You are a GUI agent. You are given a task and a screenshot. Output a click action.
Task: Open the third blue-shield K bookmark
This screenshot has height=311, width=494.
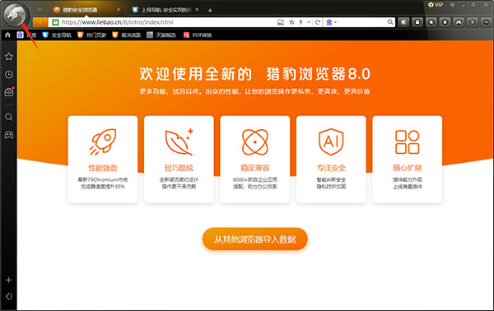point(127,35)
